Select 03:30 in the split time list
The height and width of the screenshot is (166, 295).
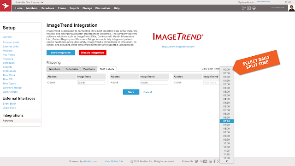pyautogui.click(x=226, y=95)
